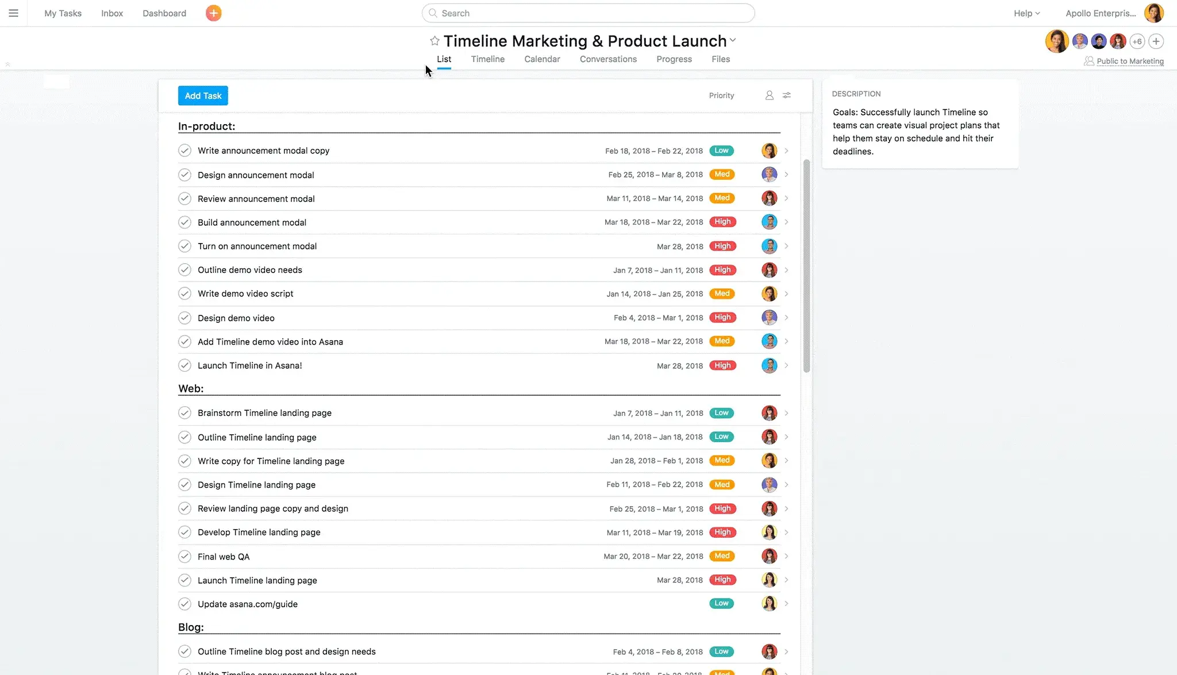The image size is (1177, 675).
Task: Go to My Tasks
Action: click(x=63, y=13)
